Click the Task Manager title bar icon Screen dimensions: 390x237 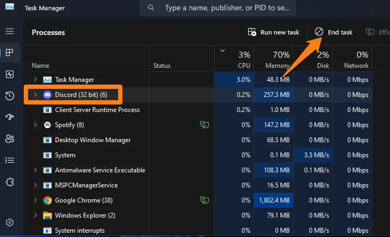pyautogui.click(x=10, y=6)
